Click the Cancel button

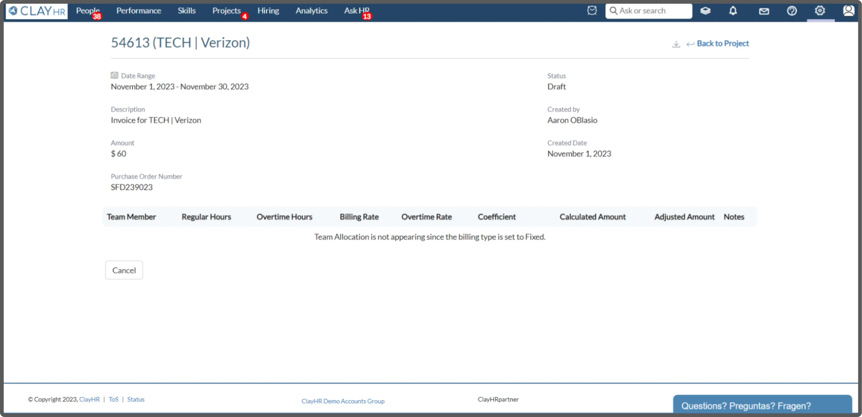[x=124, y=270]
